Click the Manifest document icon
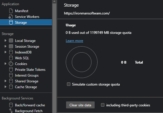The image size is (163, 113). (x=11, y=11)
